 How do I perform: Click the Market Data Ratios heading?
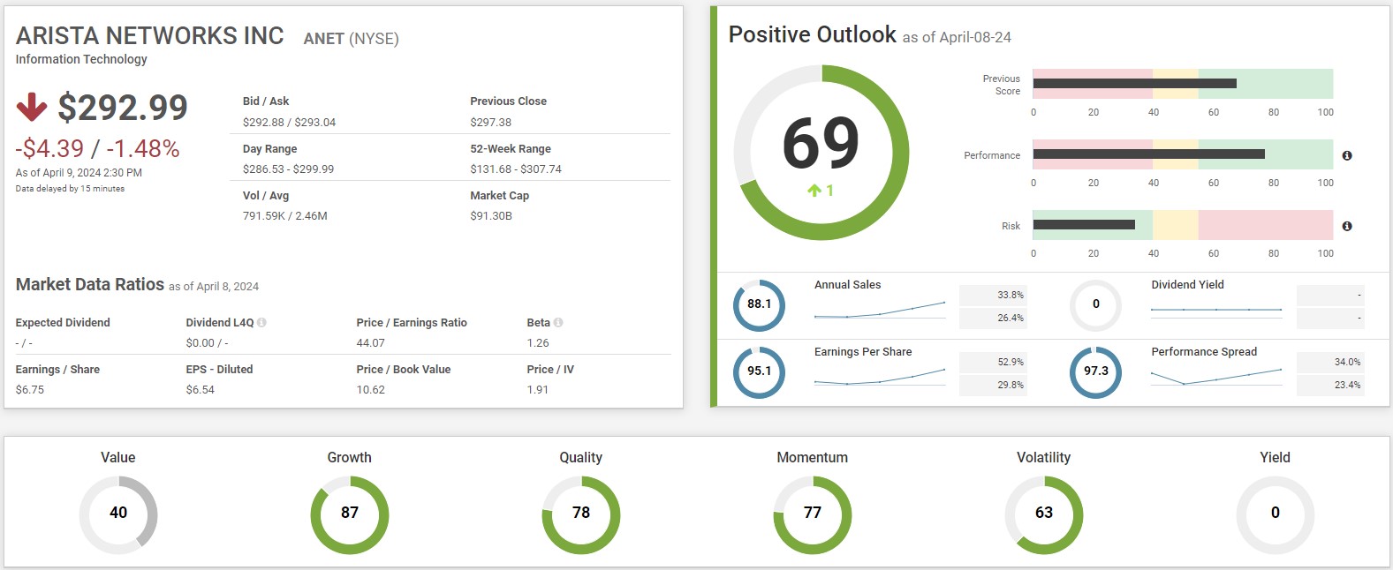90,284
